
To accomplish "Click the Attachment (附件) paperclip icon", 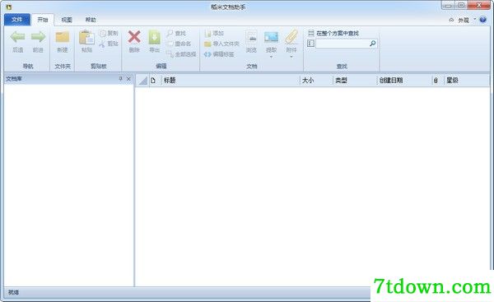I will pyautogui.click(x=291, y=37).
